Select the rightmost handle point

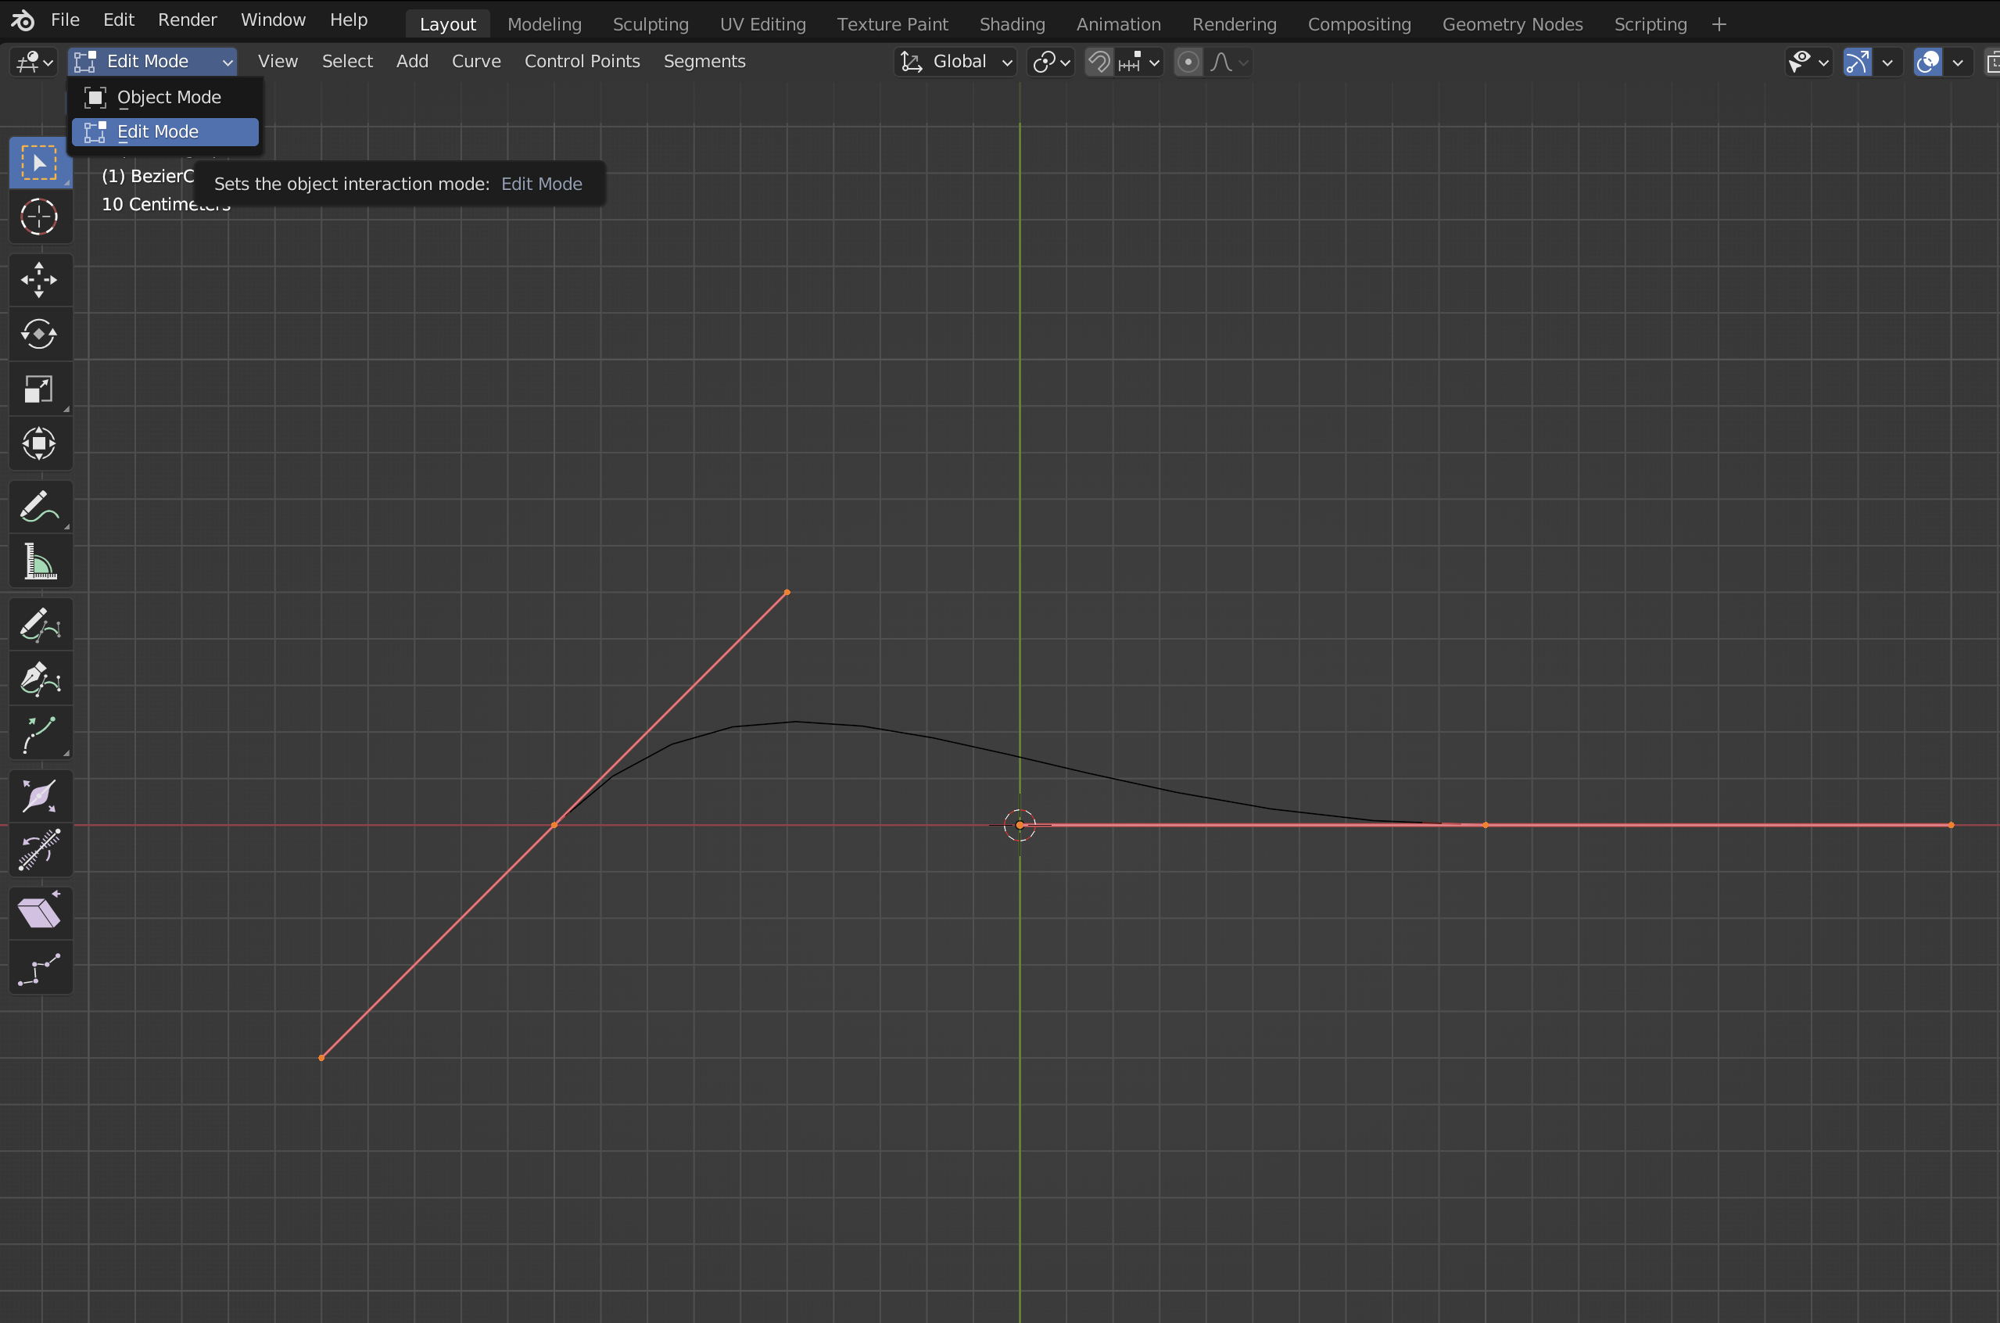(x=1951, y=825)
